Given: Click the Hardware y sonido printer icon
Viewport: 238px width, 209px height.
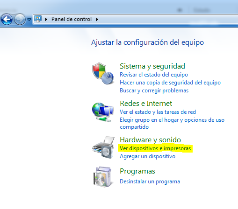Looking at the screenshot, I should (x=103, y=147).
